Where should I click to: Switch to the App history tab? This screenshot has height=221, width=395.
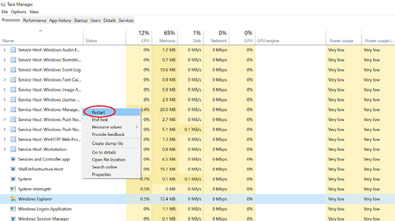pos(60,21)
